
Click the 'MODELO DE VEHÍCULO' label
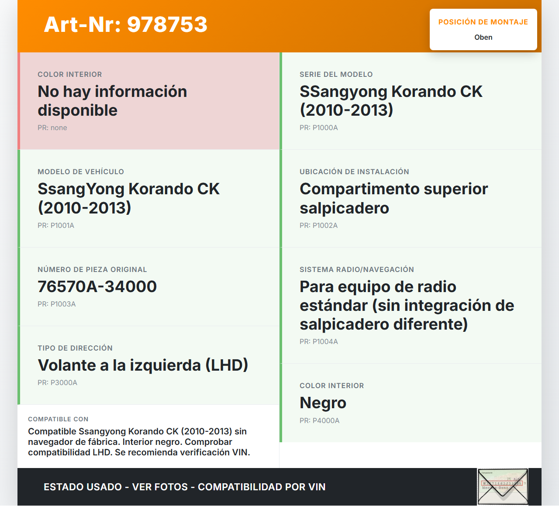point(81,172)
